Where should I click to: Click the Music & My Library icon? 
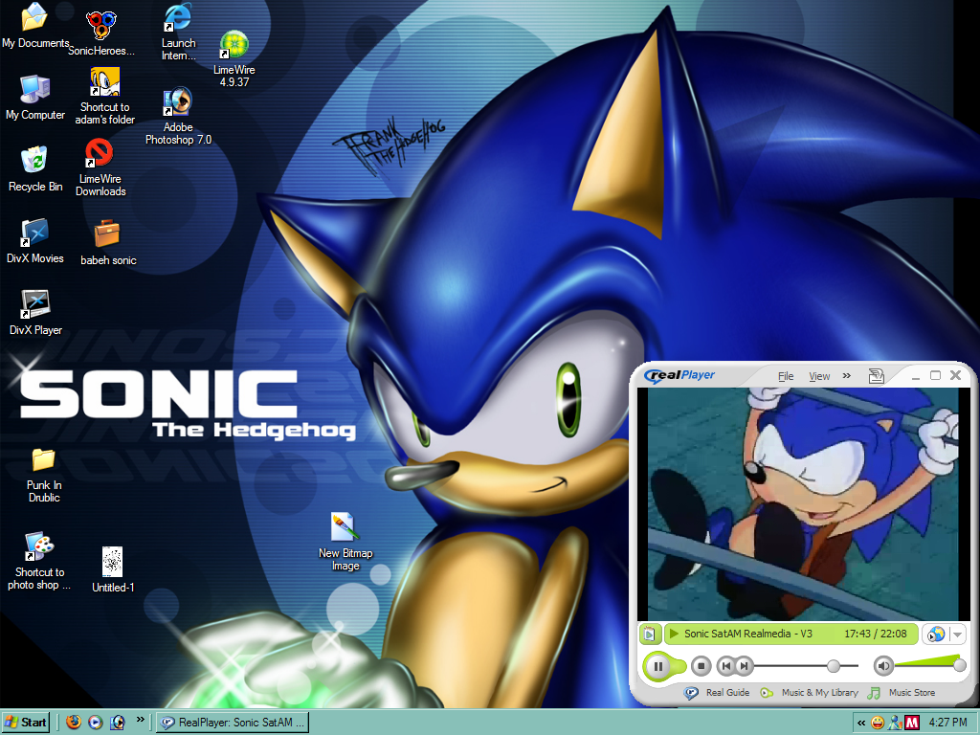pos(811,692)
